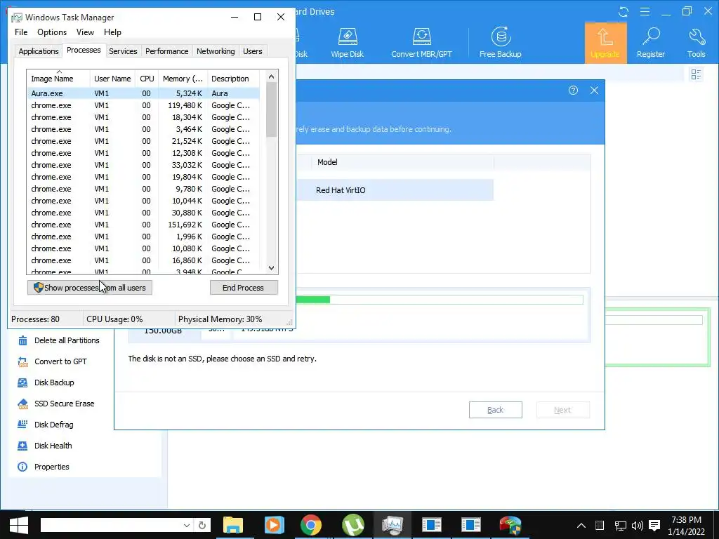Screen dimensions: 719x539
Task: Launch Google Chrome from taskbar
Action: [x=311, y=525]
